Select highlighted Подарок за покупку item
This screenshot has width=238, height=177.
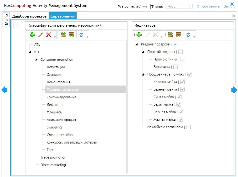click(x=86, y=90)
